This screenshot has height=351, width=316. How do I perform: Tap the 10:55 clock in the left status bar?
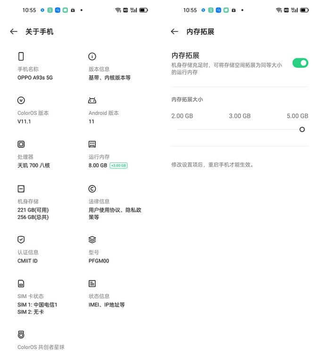coord(29,10)
